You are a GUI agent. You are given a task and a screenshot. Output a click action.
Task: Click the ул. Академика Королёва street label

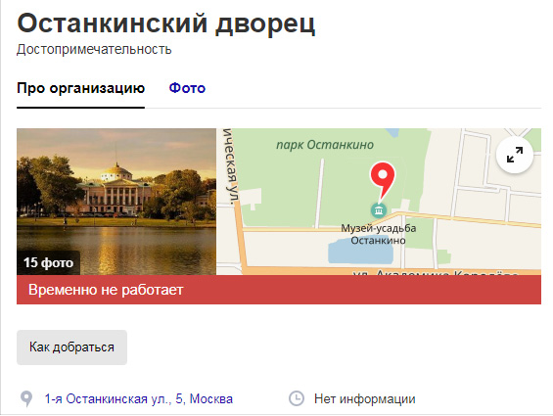pyautogui.click(x=436, y=272)
